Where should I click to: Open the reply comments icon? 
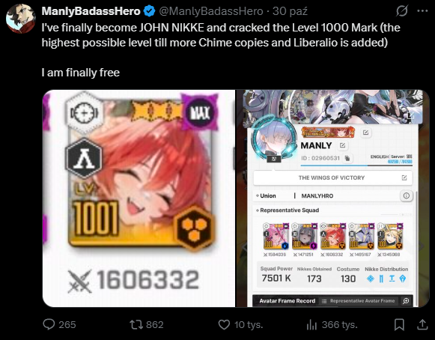49,324
